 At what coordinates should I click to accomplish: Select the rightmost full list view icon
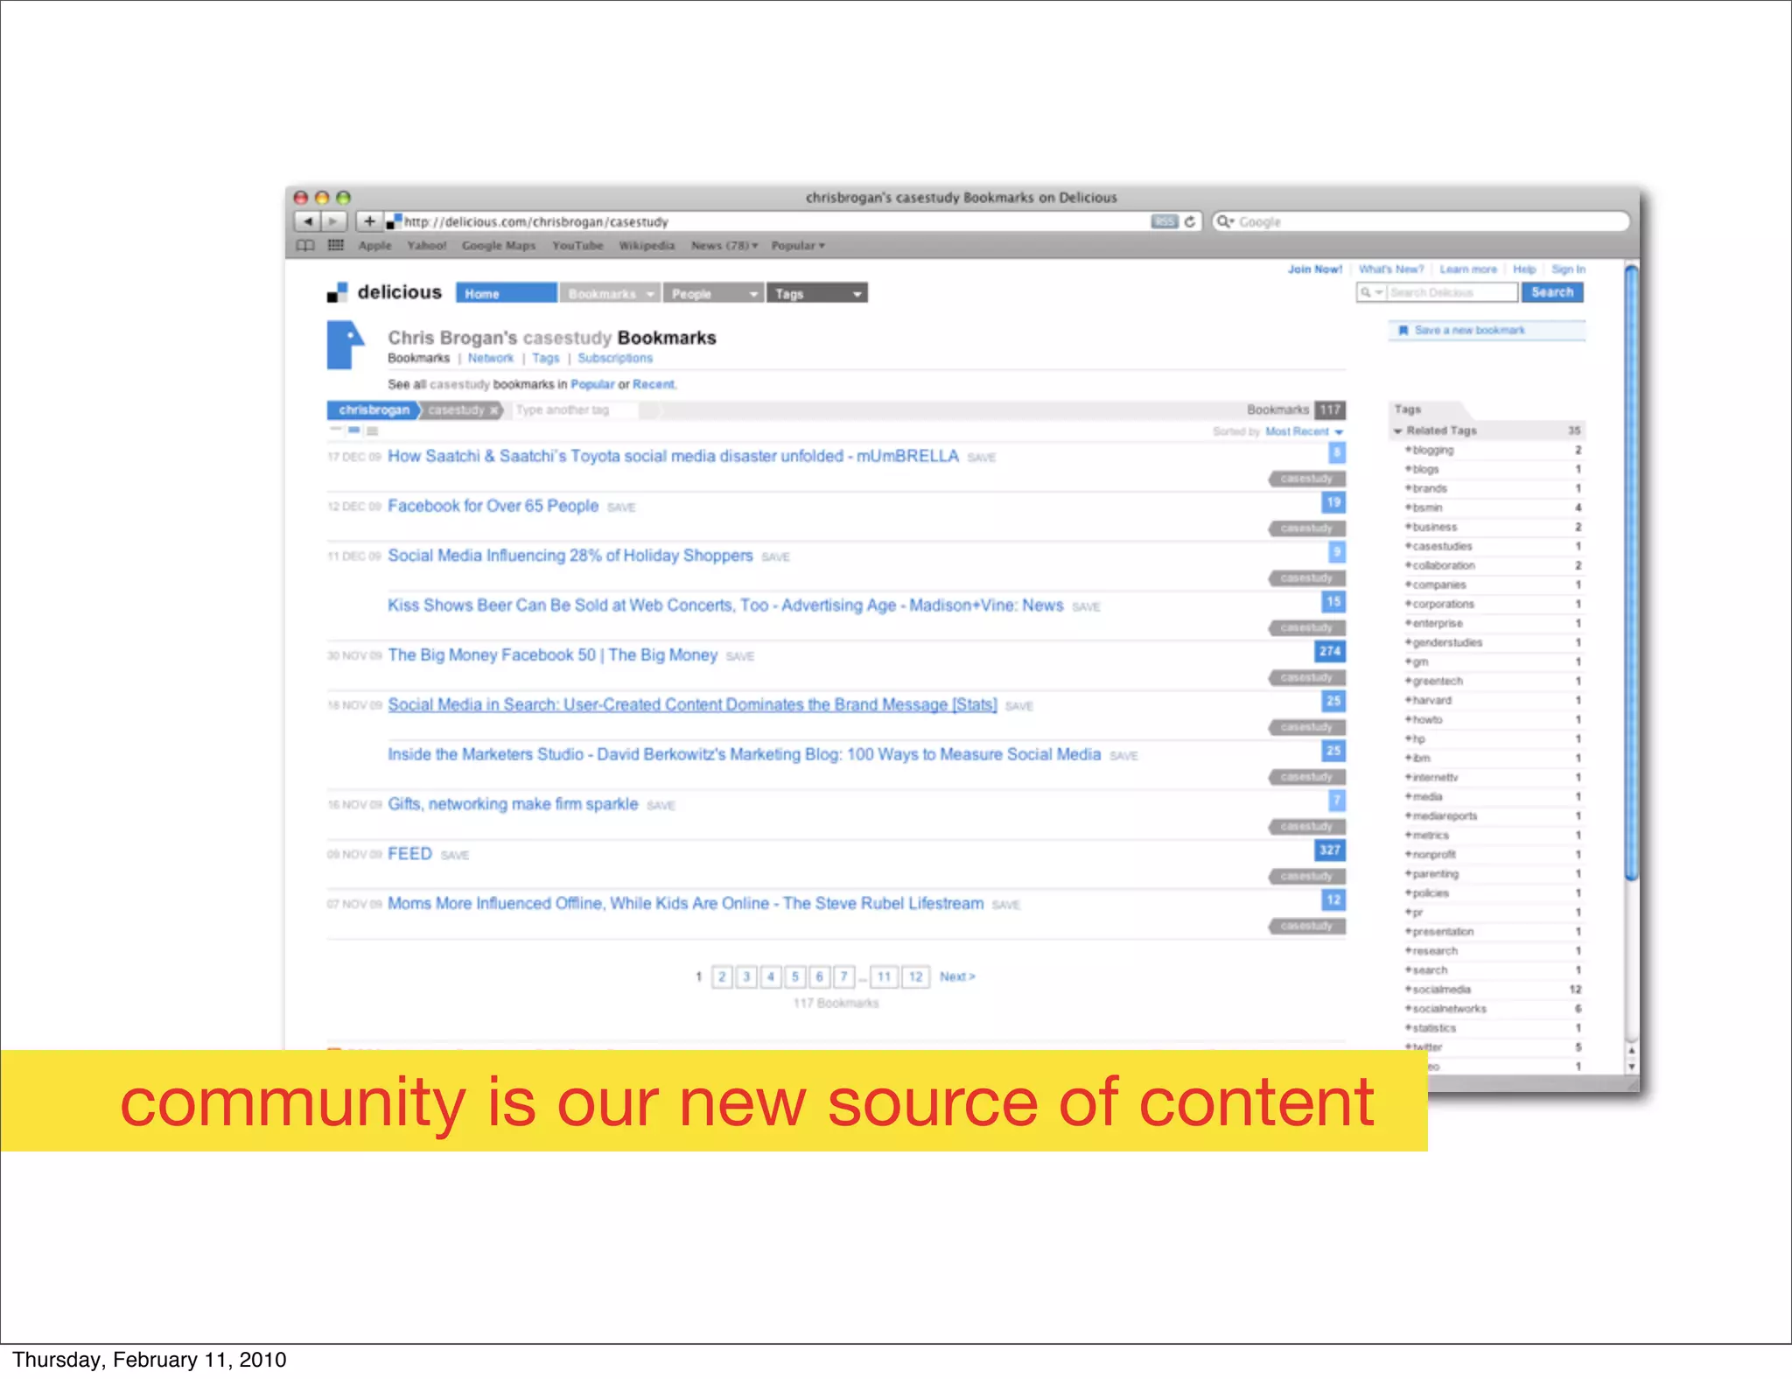[372, 430]
